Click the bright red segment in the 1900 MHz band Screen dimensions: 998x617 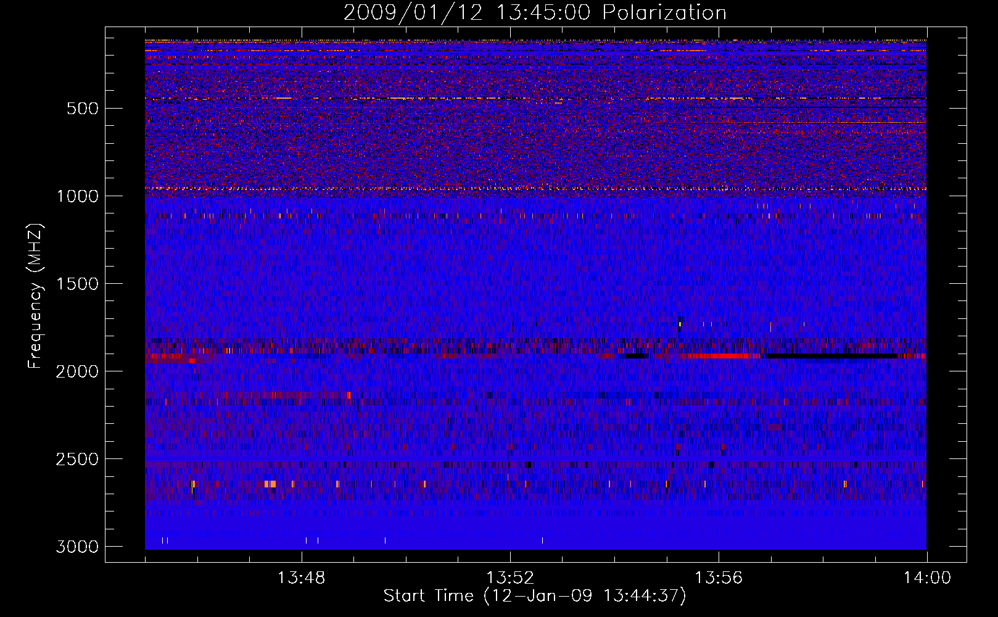point(720,356)
